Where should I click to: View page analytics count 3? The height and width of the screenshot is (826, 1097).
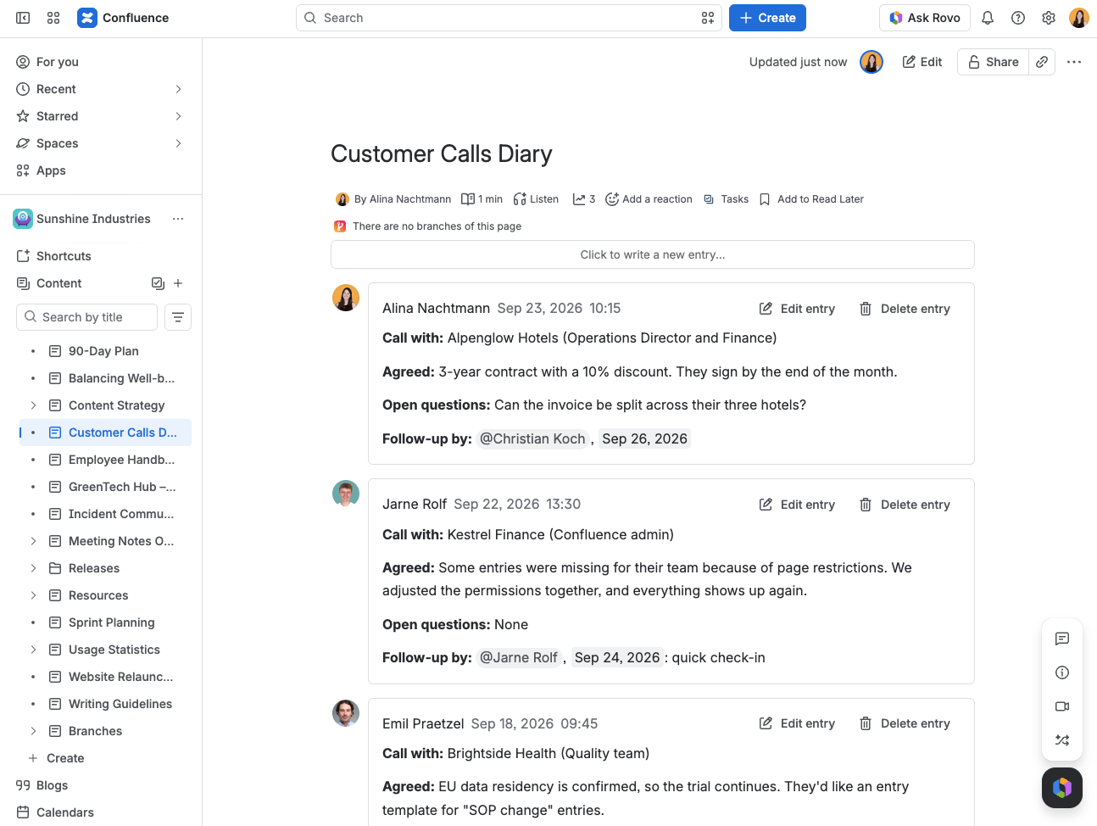coord(584,199)
